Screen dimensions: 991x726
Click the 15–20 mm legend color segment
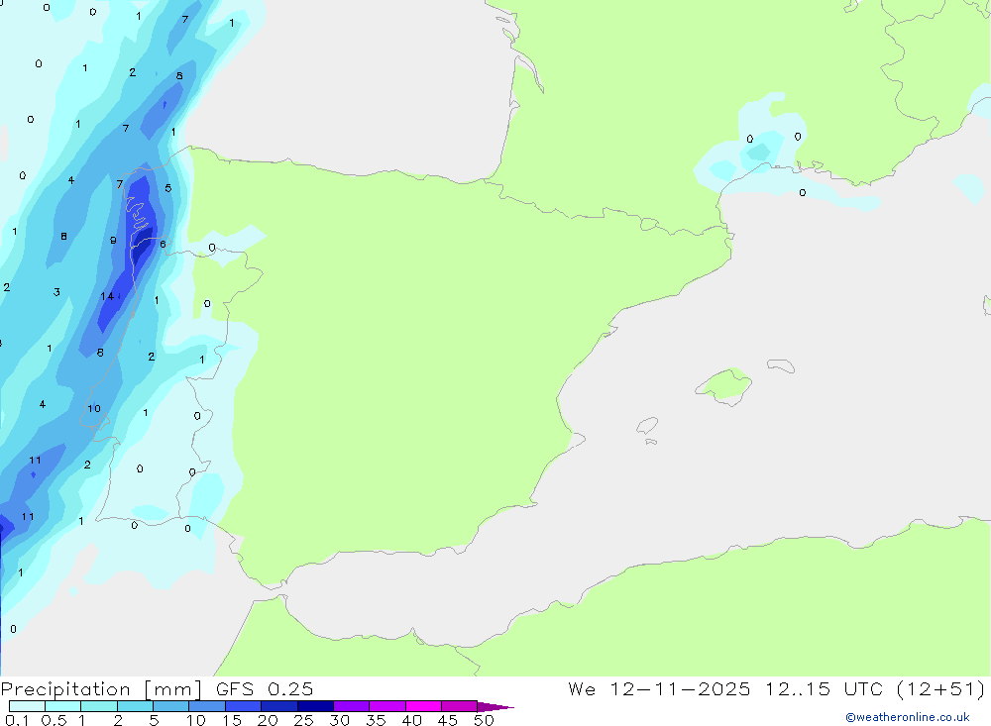pos(244,706)
